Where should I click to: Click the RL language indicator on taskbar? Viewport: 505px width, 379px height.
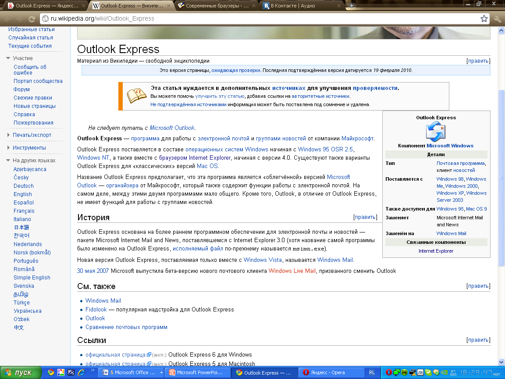click(x=372, y=372)
